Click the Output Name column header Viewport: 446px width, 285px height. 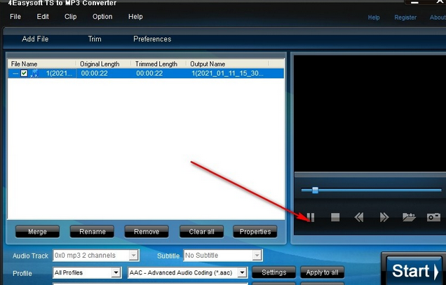pos(227,64)
